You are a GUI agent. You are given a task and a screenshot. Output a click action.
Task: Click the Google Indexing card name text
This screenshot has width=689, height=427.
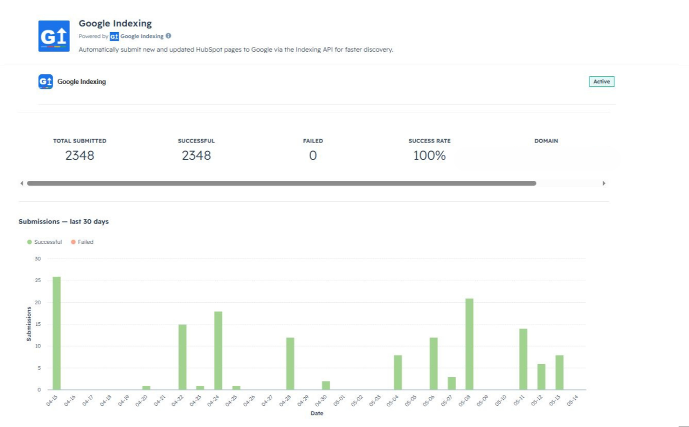click(82, 82)
